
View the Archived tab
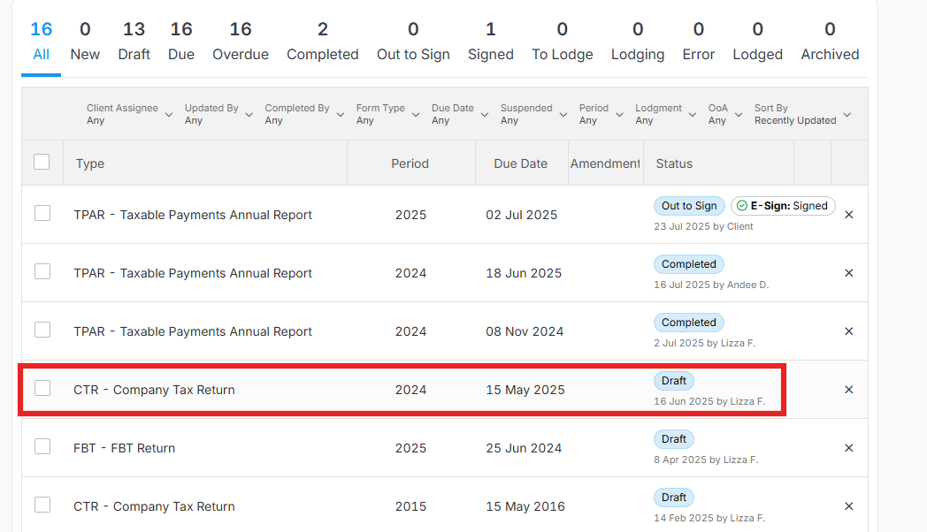(x=830, y=42)
